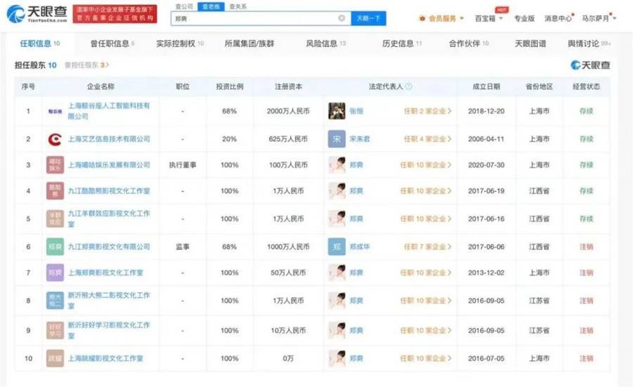Switch to the 查老板 search tab
633x387 pixels.
(x=211, y=6)
